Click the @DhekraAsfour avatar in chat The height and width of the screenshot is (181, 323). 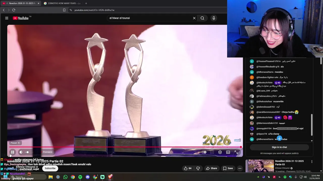tap(252, 102)
